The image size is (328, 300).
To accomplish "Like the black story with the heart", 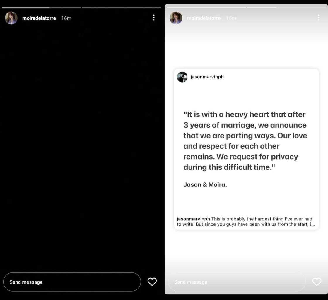I will click(x=152, y=282).
